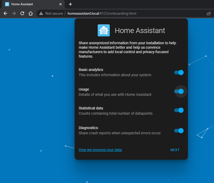This screenshot has width=214, height=183.
Task: Click the Usage label text
Action: (x=84, y=89)
